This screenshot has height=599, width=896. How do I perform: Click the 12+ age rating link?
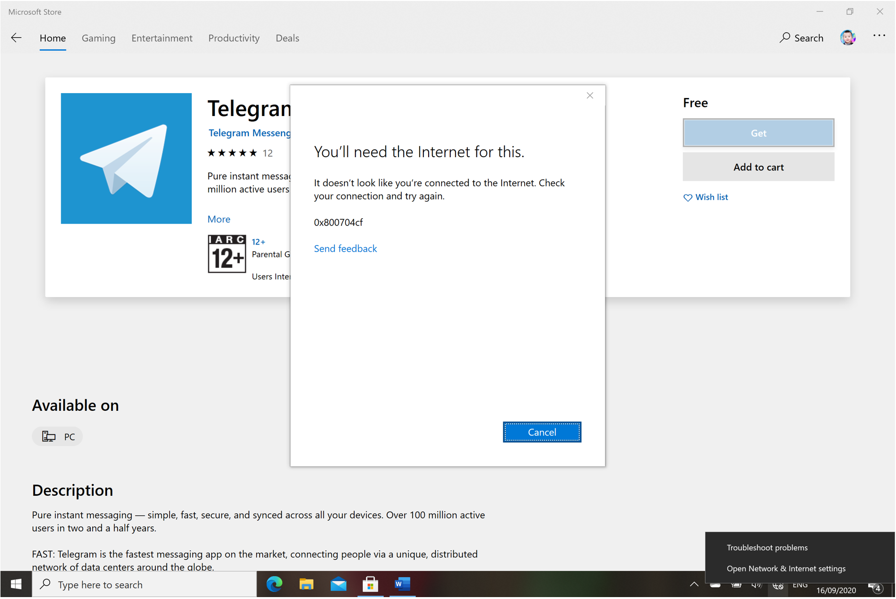tap(259, 242)
